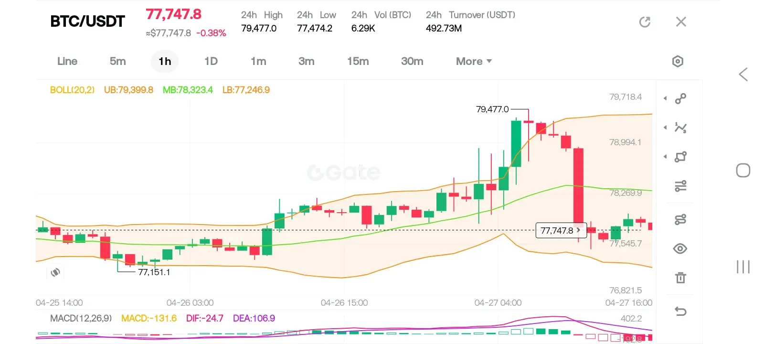
Task: Click the 04-26 03:00 time axis label
Action: click(x=190, y=303)
